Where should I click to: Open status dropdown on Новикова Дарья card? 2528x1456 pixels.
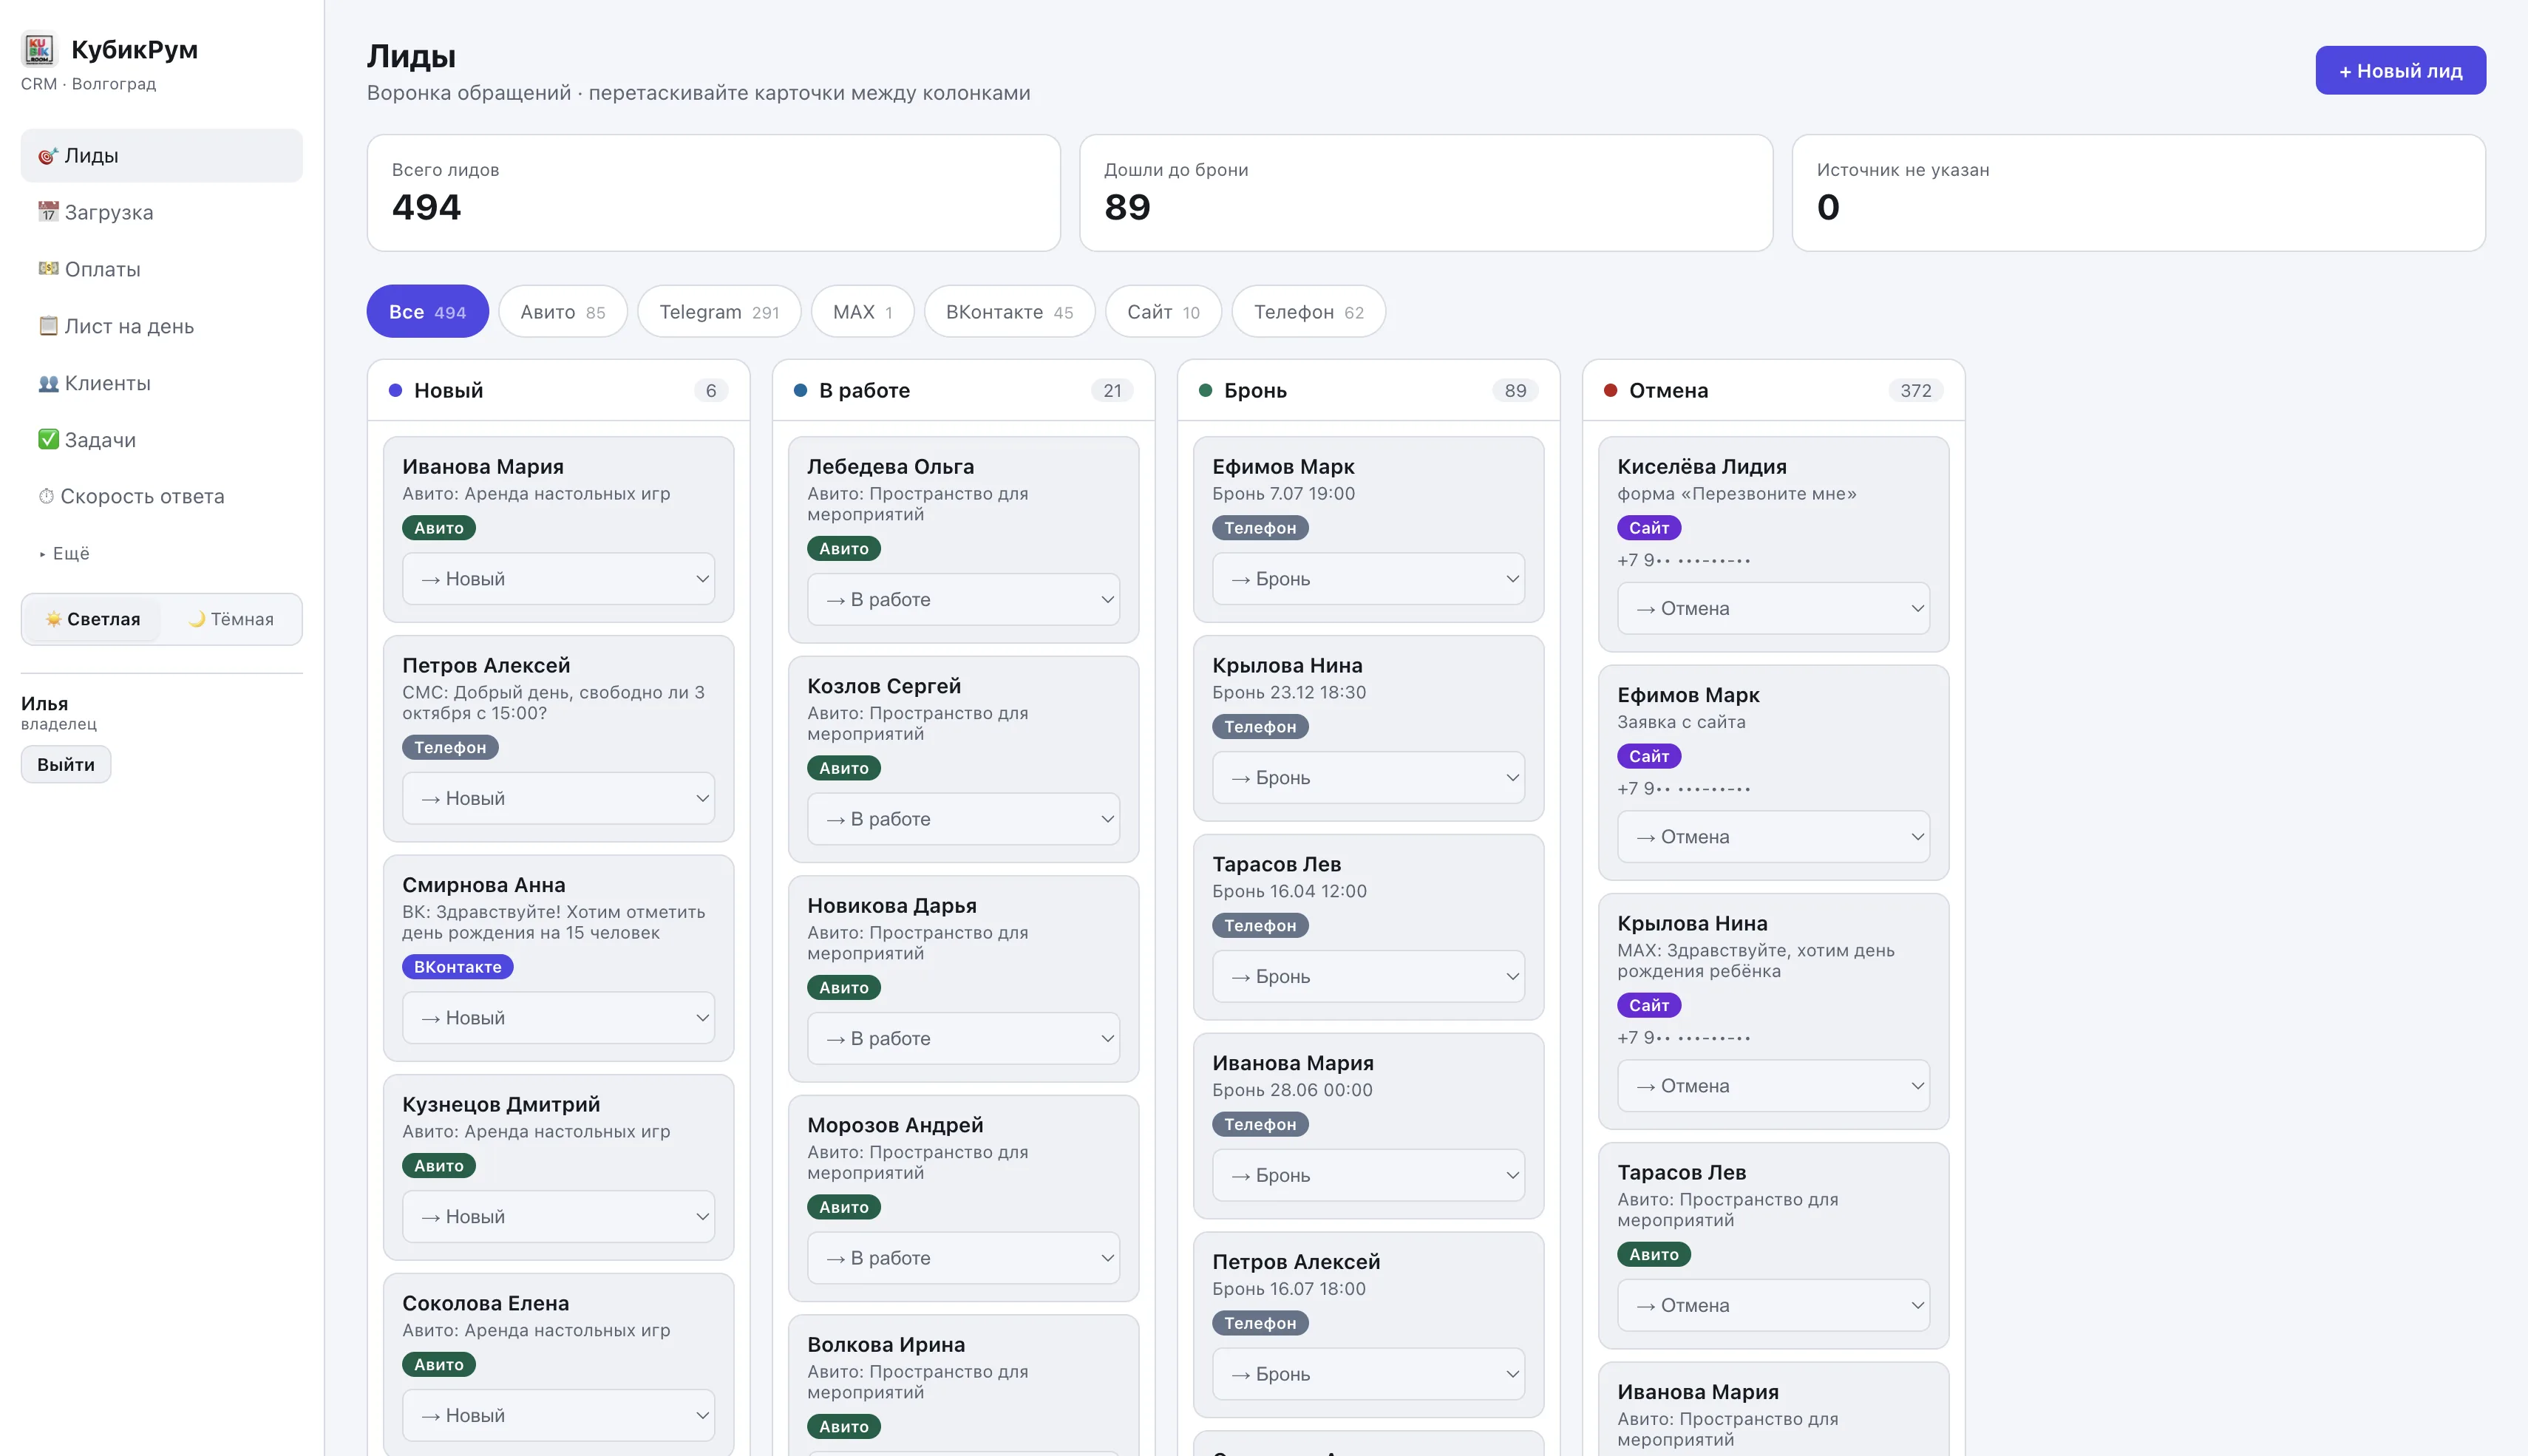coord(963,1039)
